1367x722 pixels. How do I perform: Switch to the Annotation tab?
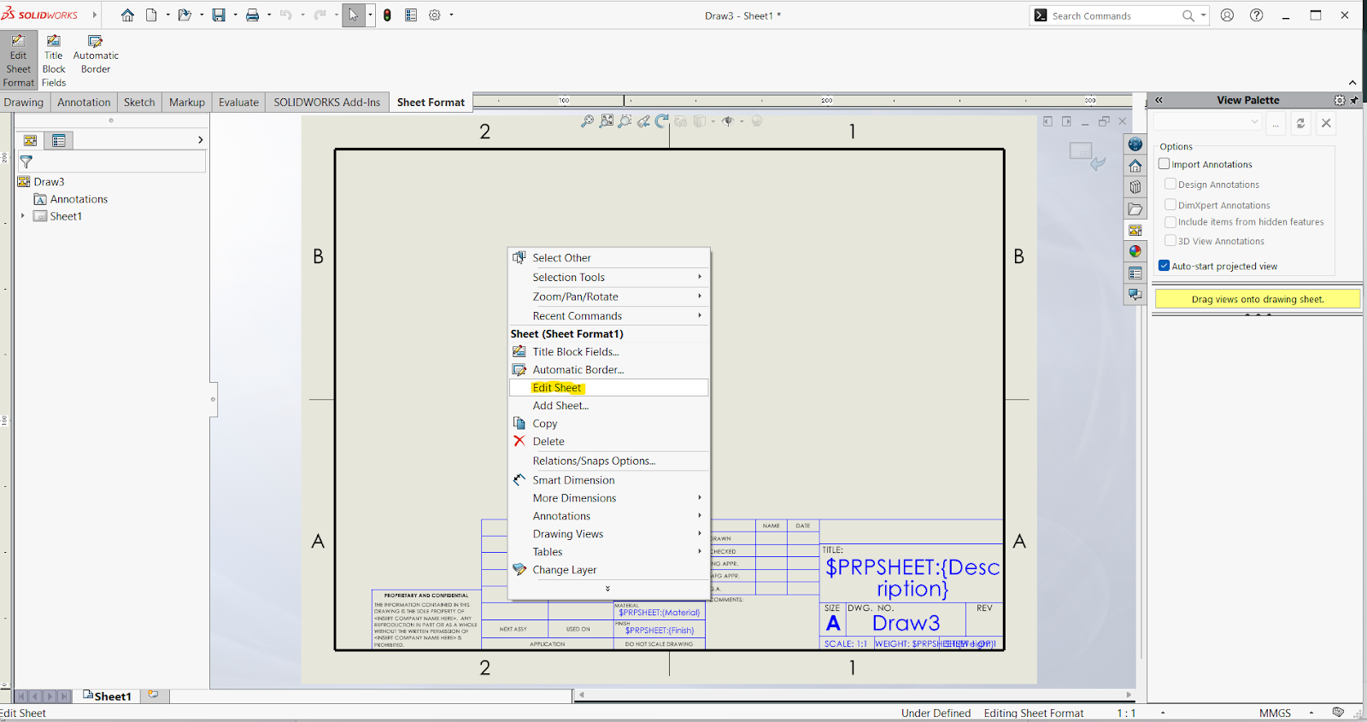84,103
